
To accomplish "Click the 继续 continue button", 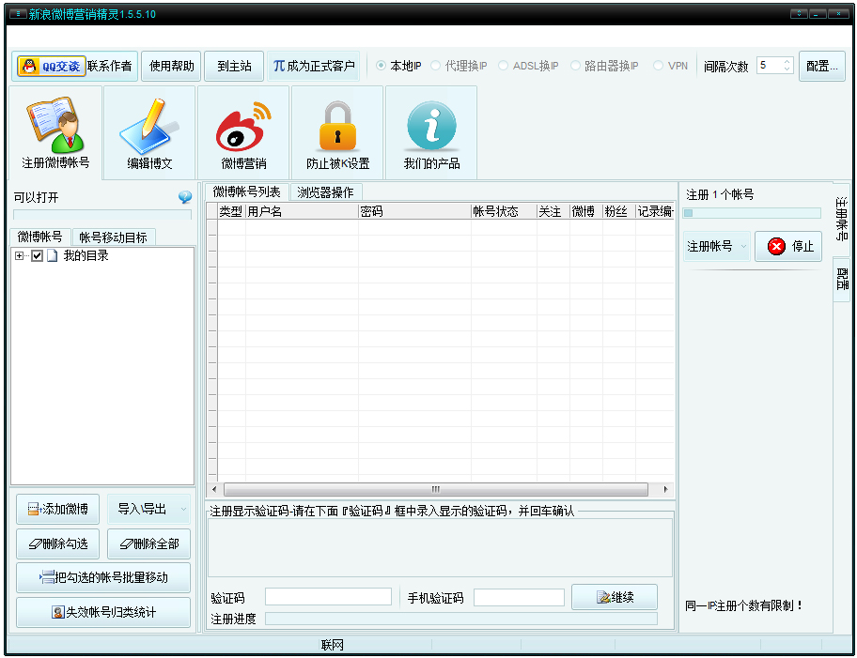I will 615,597.
